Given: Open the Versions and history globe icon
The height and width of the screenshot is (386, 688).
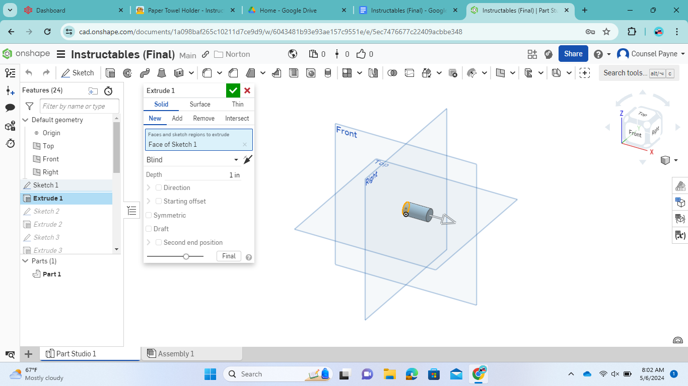Looking at the screenshot, I should tap(293, 54).
